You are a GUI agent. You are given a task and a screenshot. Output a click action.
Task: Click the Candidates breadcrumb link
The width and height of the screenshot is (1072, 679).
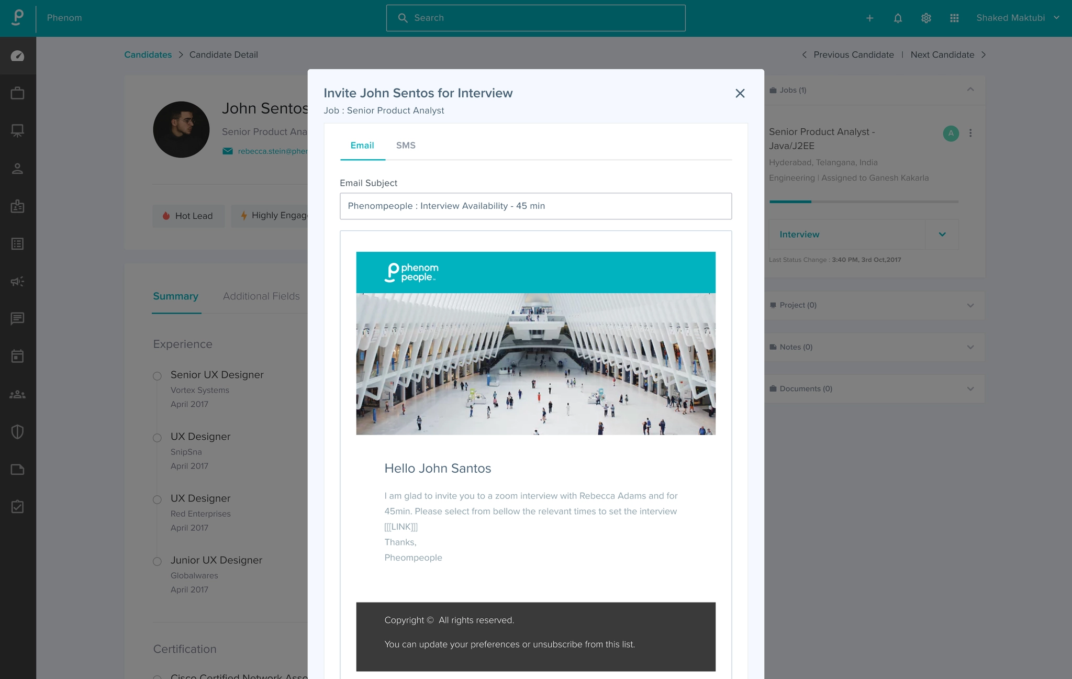[148, 55]
